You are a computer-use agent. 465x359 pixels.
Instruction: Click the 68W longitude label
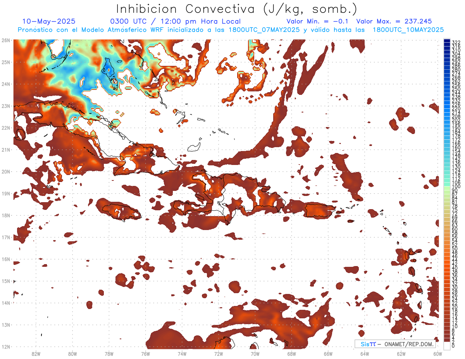[291, 354]
